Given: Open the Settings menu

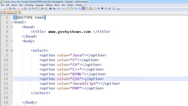Looking at the screenshot, I should coord(49,5).
